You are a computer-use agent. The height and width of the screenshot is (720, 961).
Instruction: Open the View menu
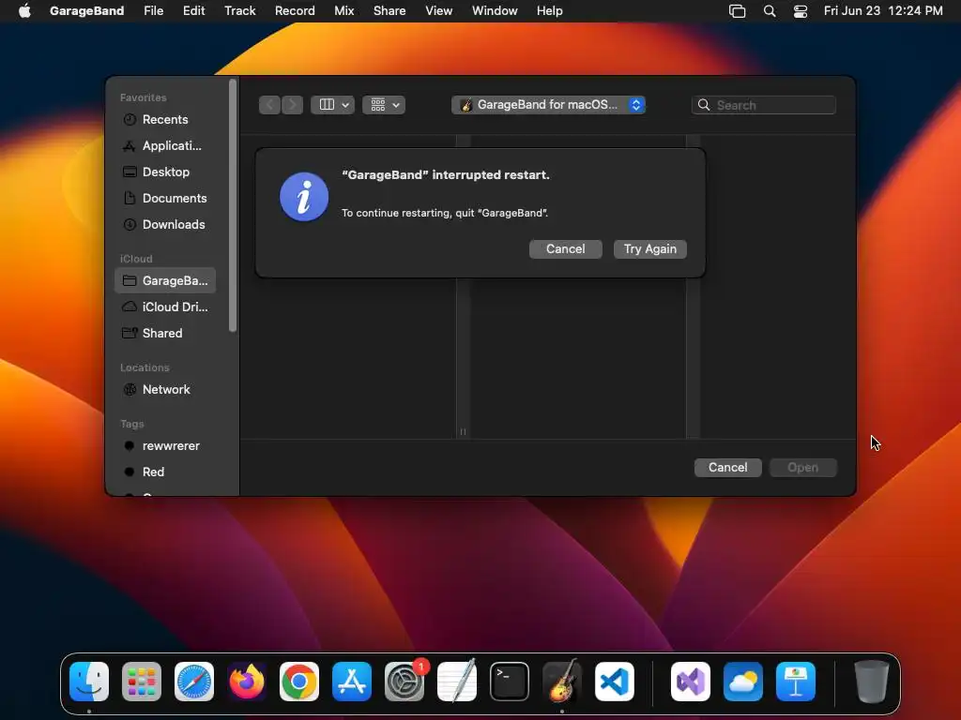click(439, 11)
